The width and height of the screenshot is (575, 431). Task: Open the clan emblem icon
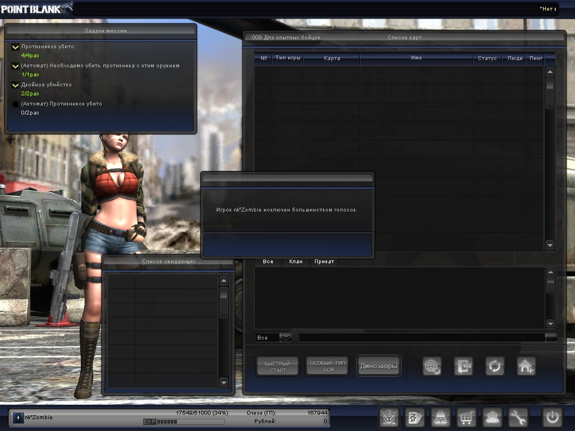tap(389, 418)
